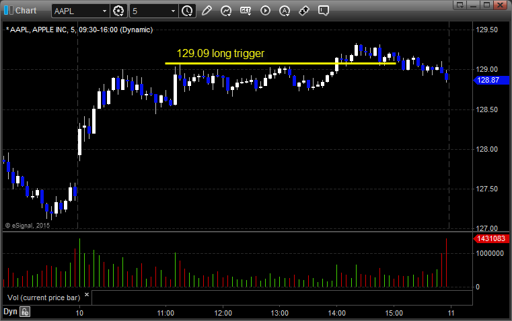Click the AAPL, APPLE INC chart title text
The image size is (512, 321).
click(x=79, y=30)
